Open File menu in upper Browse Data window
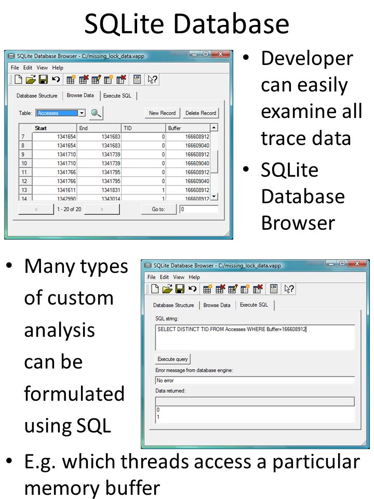This screenshot has height=499, width=374. click(15, 68)
